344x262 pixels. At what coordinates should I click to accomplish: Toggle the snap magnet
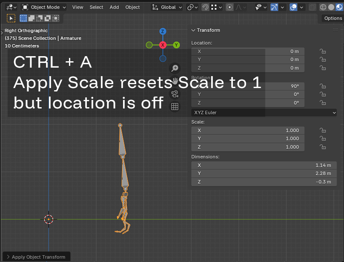pos(205,8)
